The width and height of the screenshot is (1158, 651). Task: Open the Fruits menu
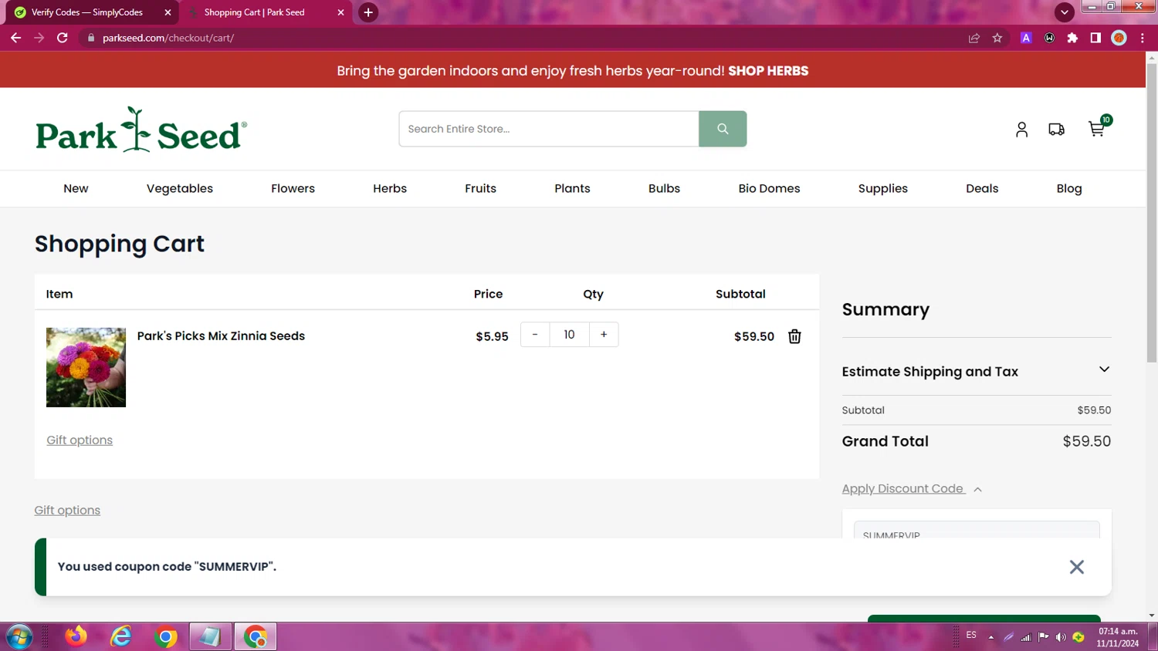(x=480, y=189)
